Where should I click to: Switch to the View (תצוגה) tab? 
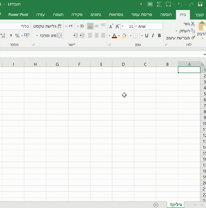[x=58, y=14]
